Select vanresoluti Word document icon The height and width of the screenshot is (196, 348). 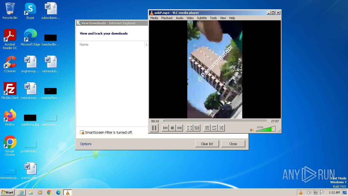click(x=51, y=64)
